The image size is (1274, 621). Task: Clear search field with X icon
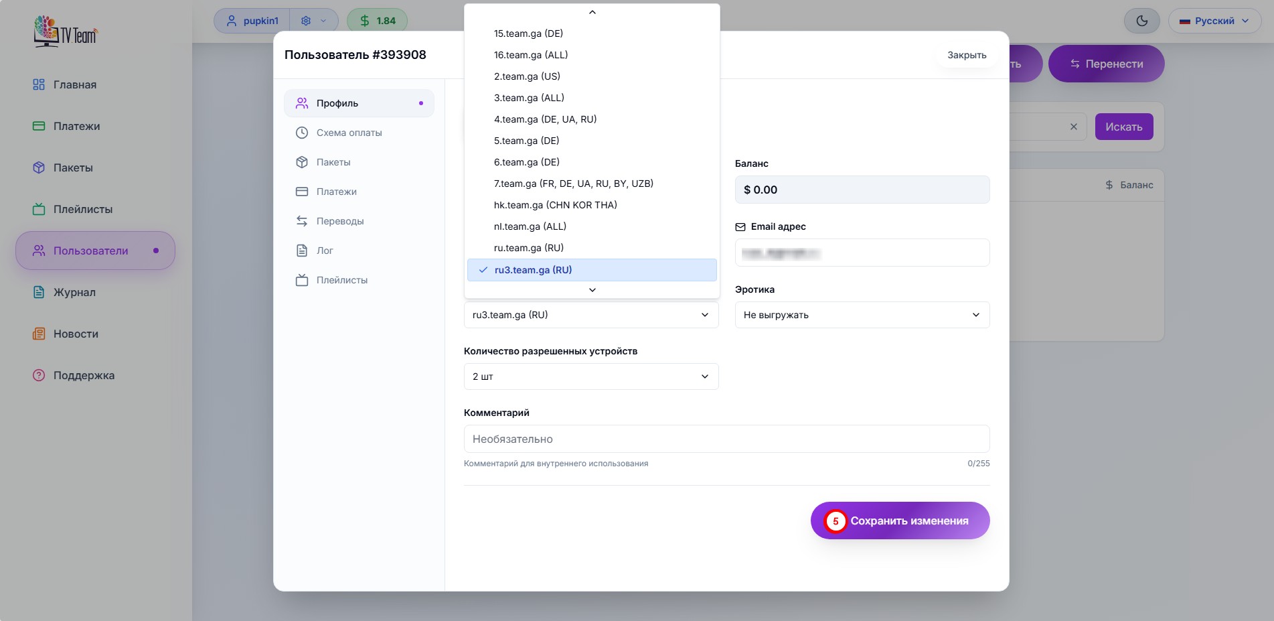(x=1074, y=127)
